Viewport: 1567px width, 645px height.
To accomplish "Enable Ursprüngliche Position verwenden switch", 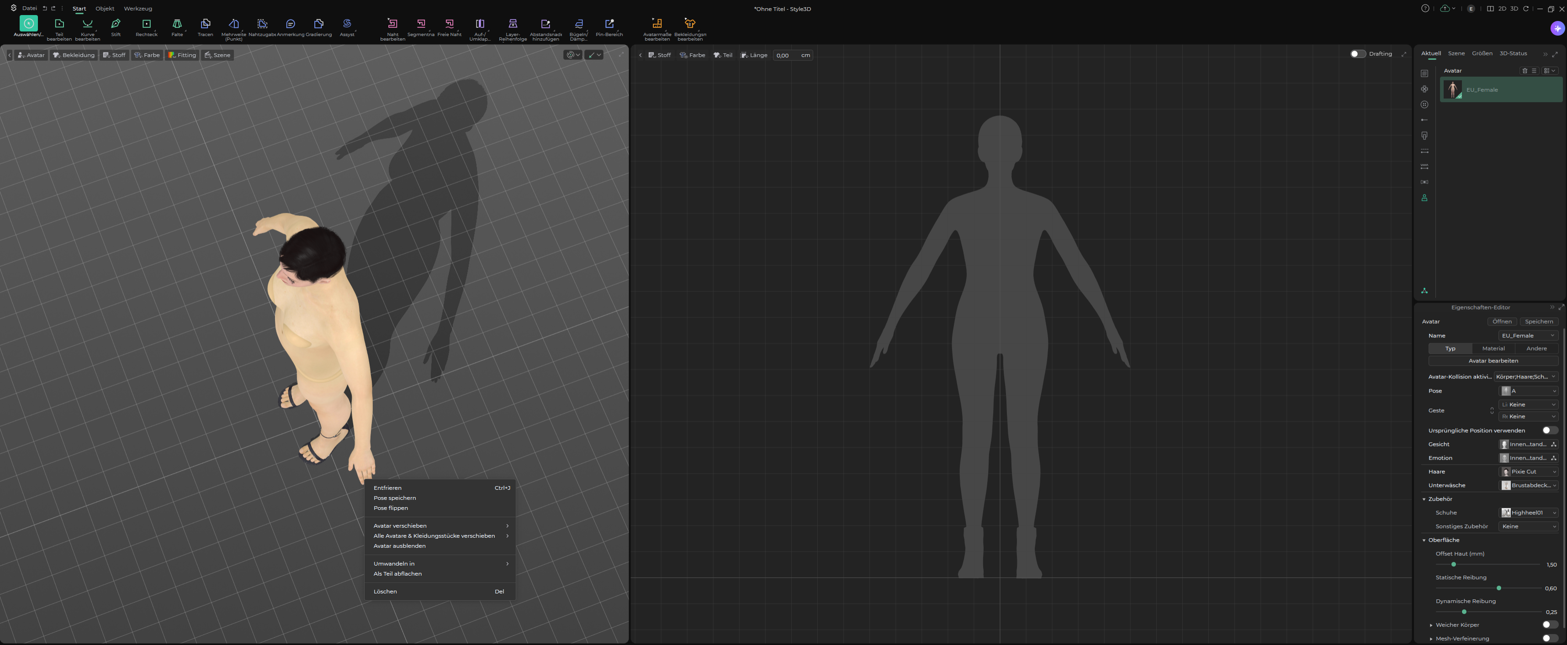I will tap(1550, 430).
